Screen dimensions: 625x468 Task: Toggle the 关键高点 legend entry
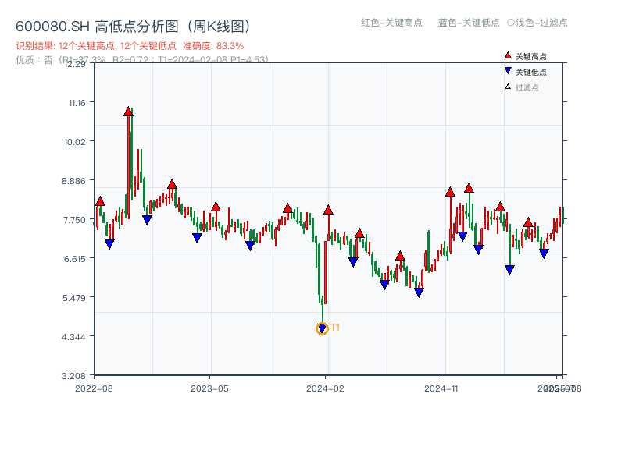pos(525,56)
